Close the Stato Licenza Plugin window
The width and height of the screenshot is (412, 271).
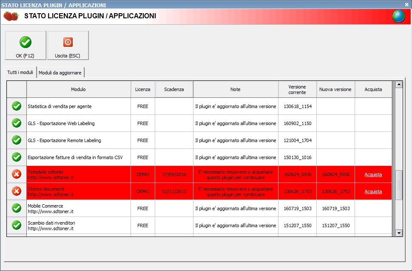click(x=407, y=5)
